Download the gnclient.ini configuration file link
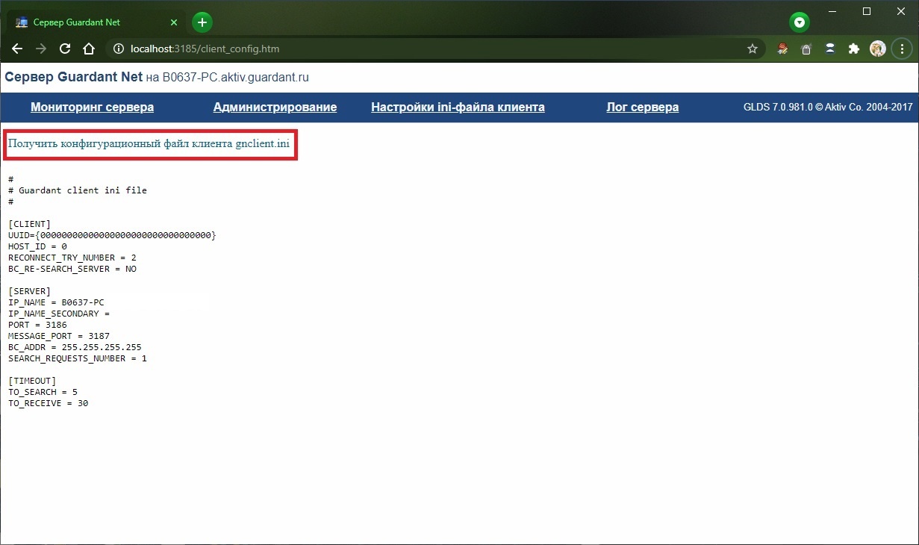 [x=149, y=143]
